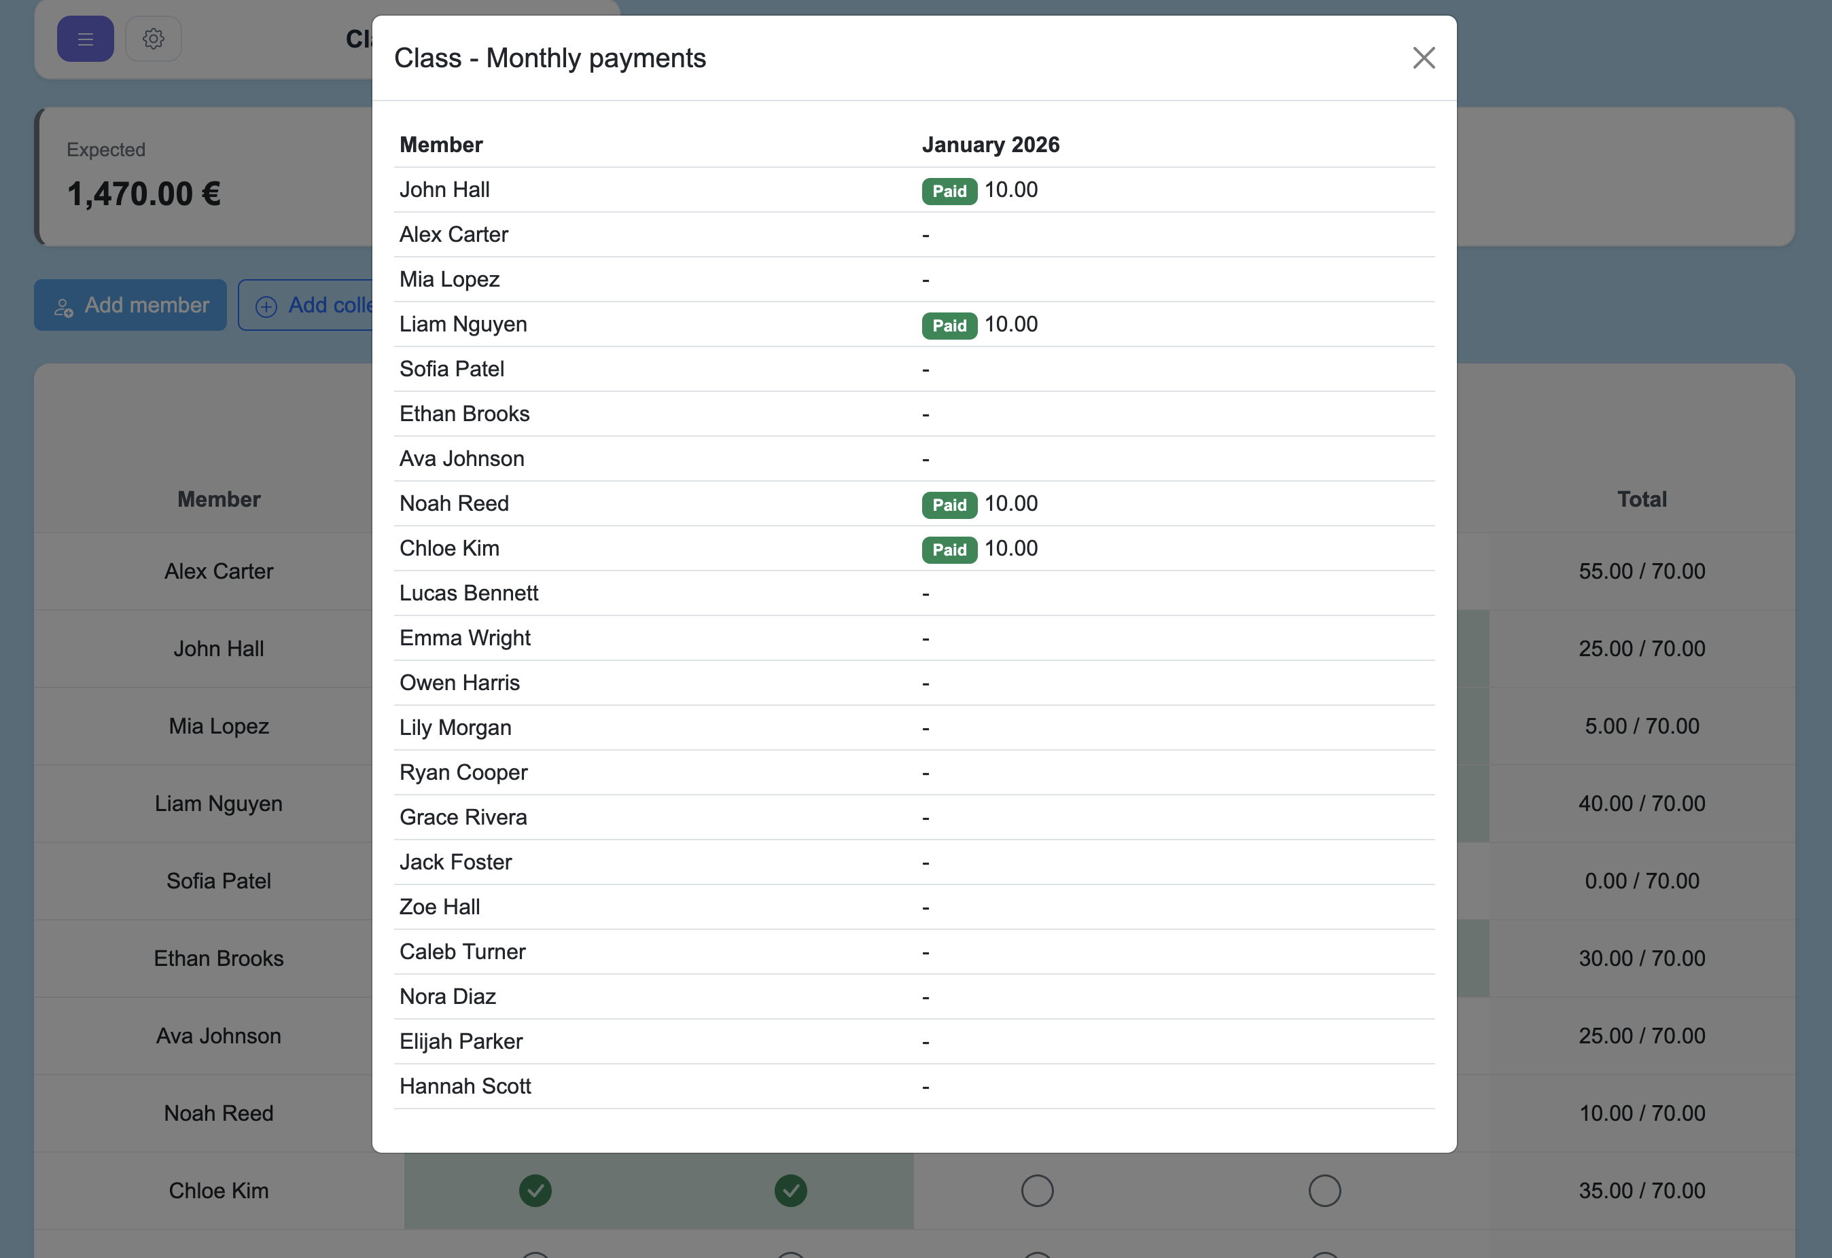Click the plus icon on Add collection

tap(266, 306)
